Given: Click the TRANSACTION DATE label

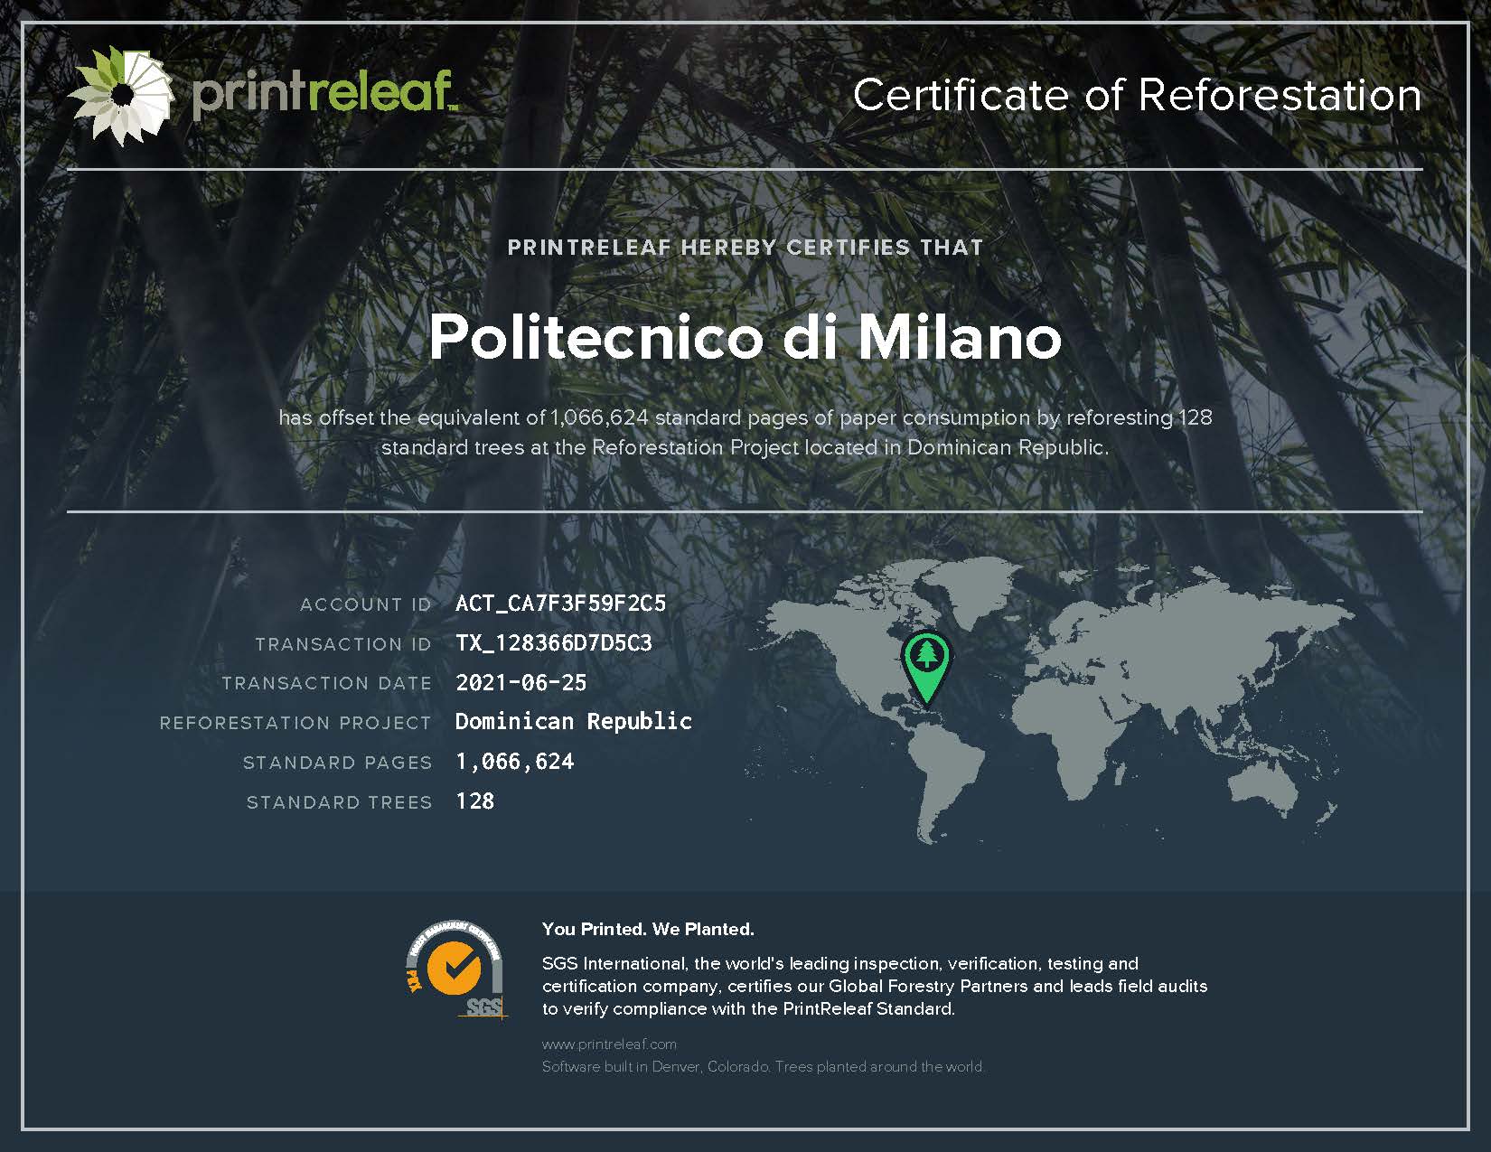Looking at the screenshot, I should (x=327, y=684).
